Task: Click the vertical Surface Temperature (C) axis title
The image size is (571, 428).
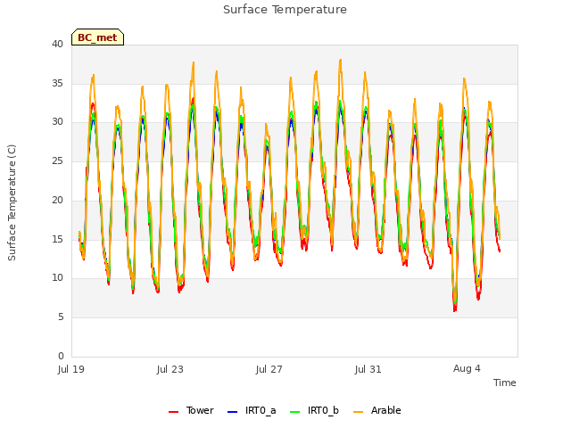Action: (12, 202)
